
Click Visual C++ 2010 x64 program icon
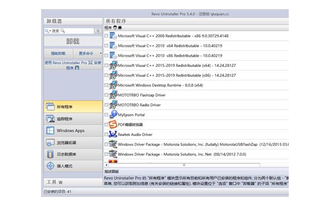point(113,46)
